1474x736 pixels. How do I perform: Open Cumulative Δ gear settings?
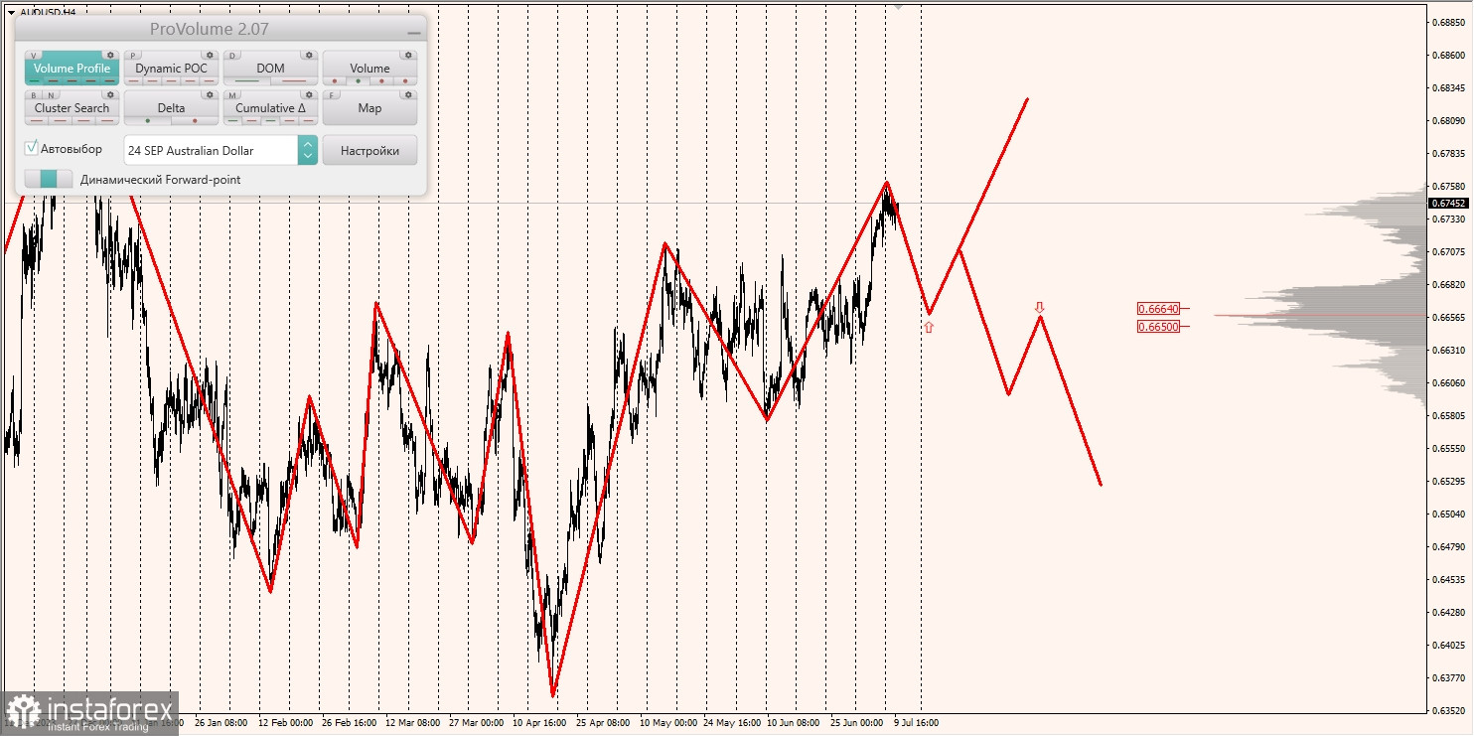[x=309, y=95]
